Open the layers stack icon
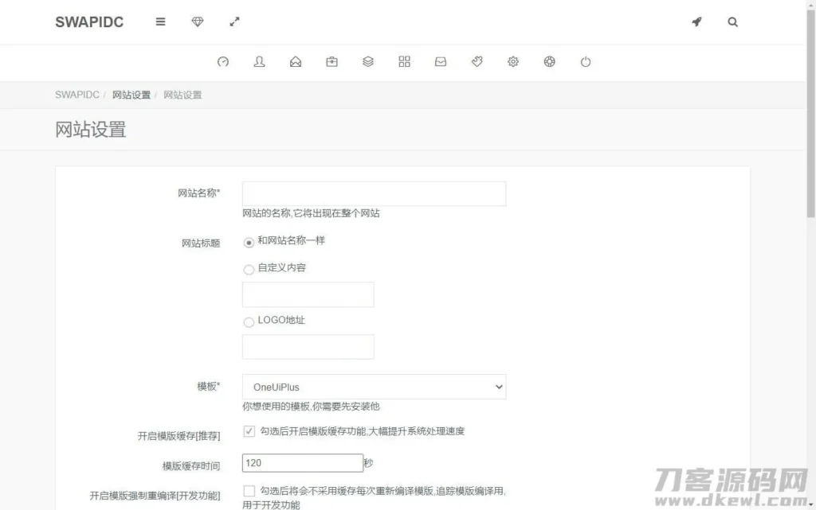The width and height of the screenshot is (816, 510). tap(367, 61)
